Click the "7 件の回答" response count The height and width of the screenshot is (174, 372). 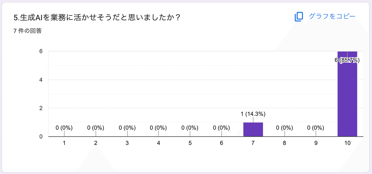[x=28, y=31]
